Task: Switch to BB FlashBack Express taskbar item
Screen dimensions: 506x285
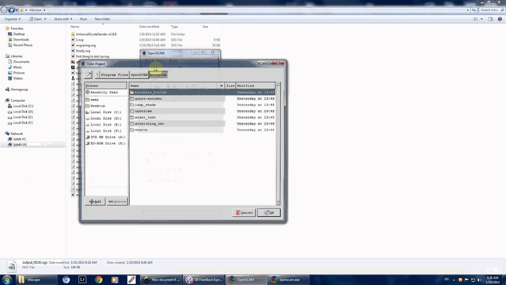Action: (x=204, y=280)
